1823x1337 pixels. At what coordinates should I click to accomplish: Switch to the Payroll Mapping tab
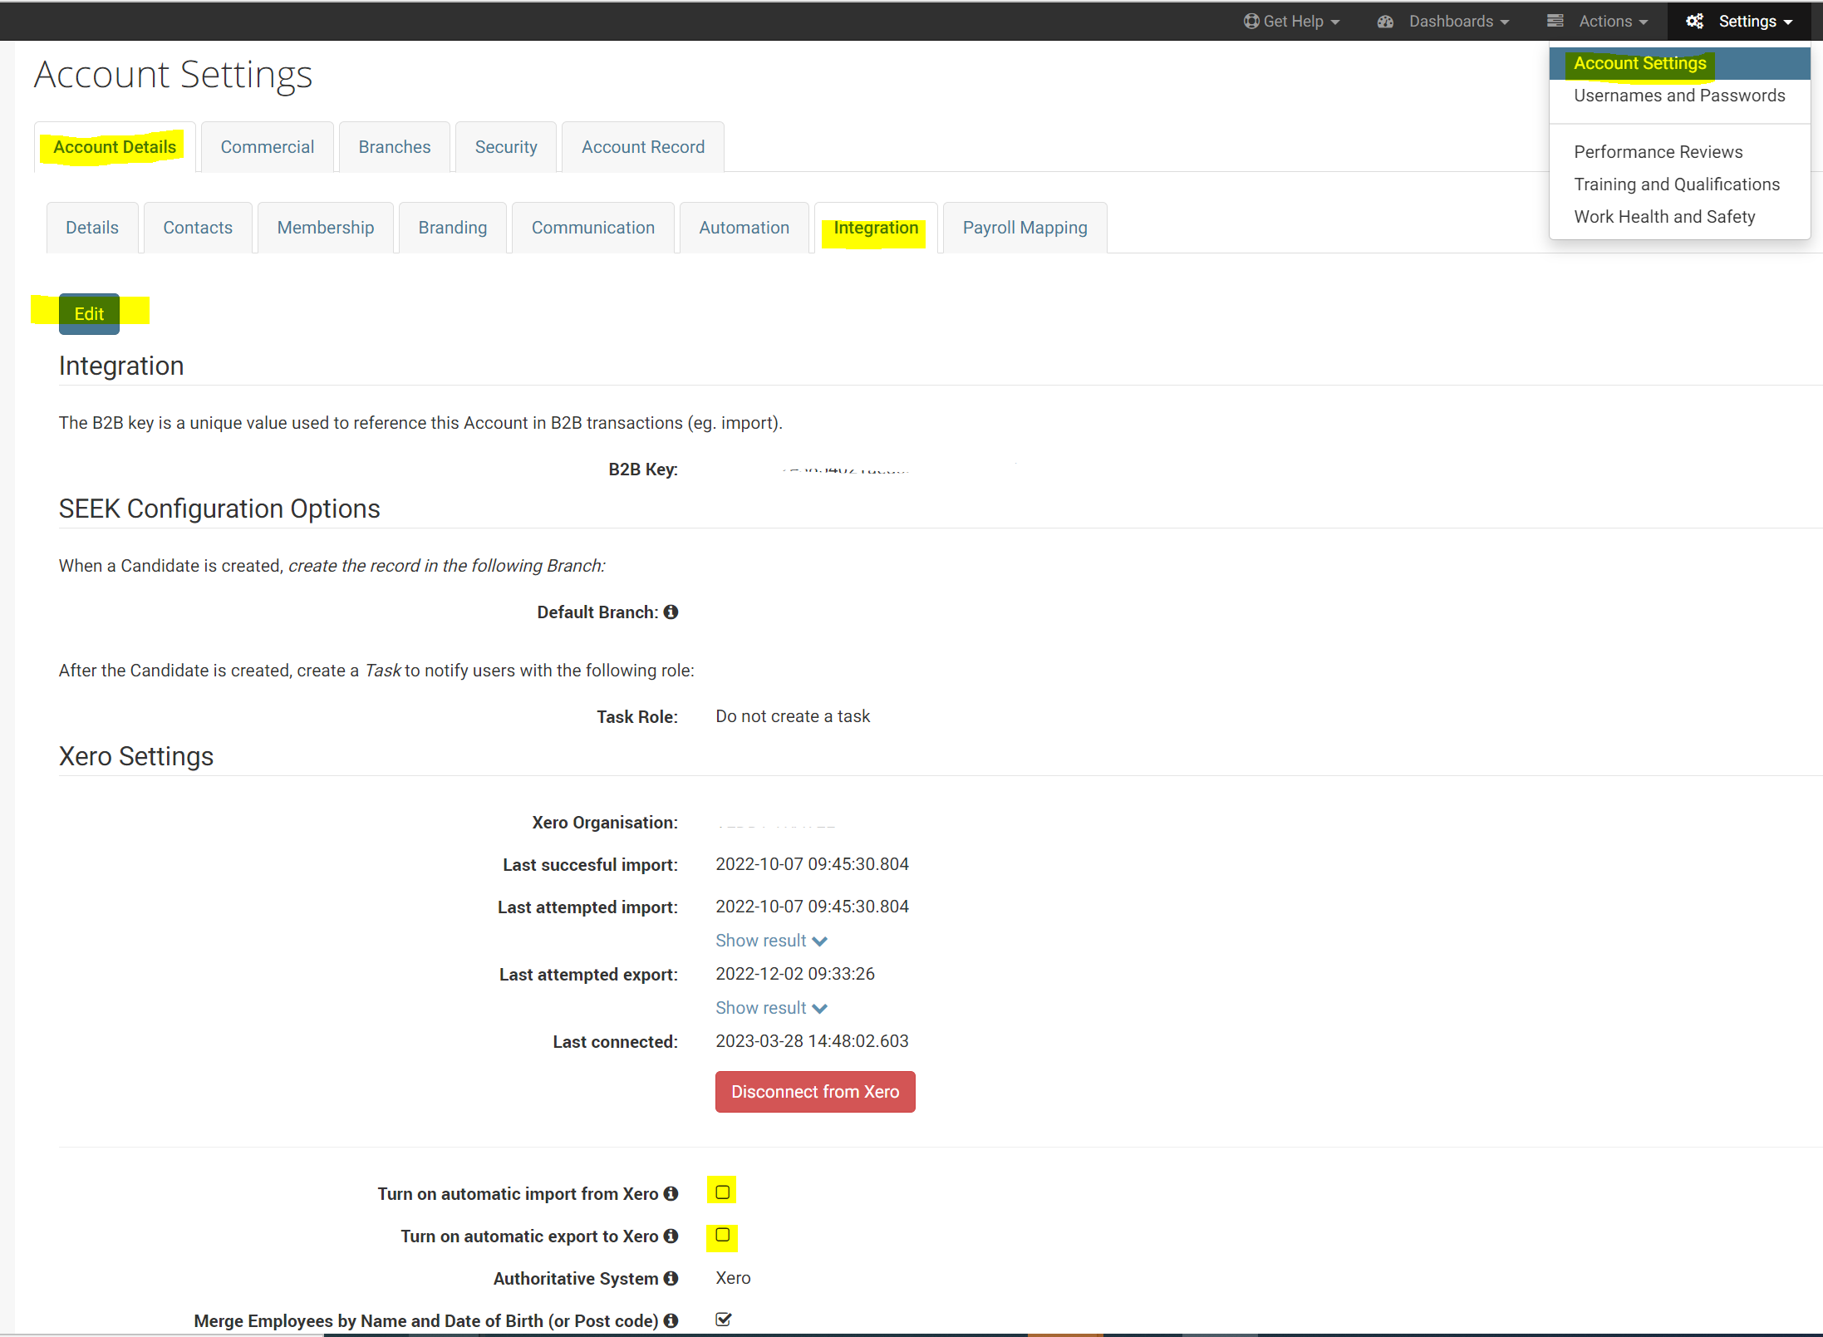tap(1024, 228)
